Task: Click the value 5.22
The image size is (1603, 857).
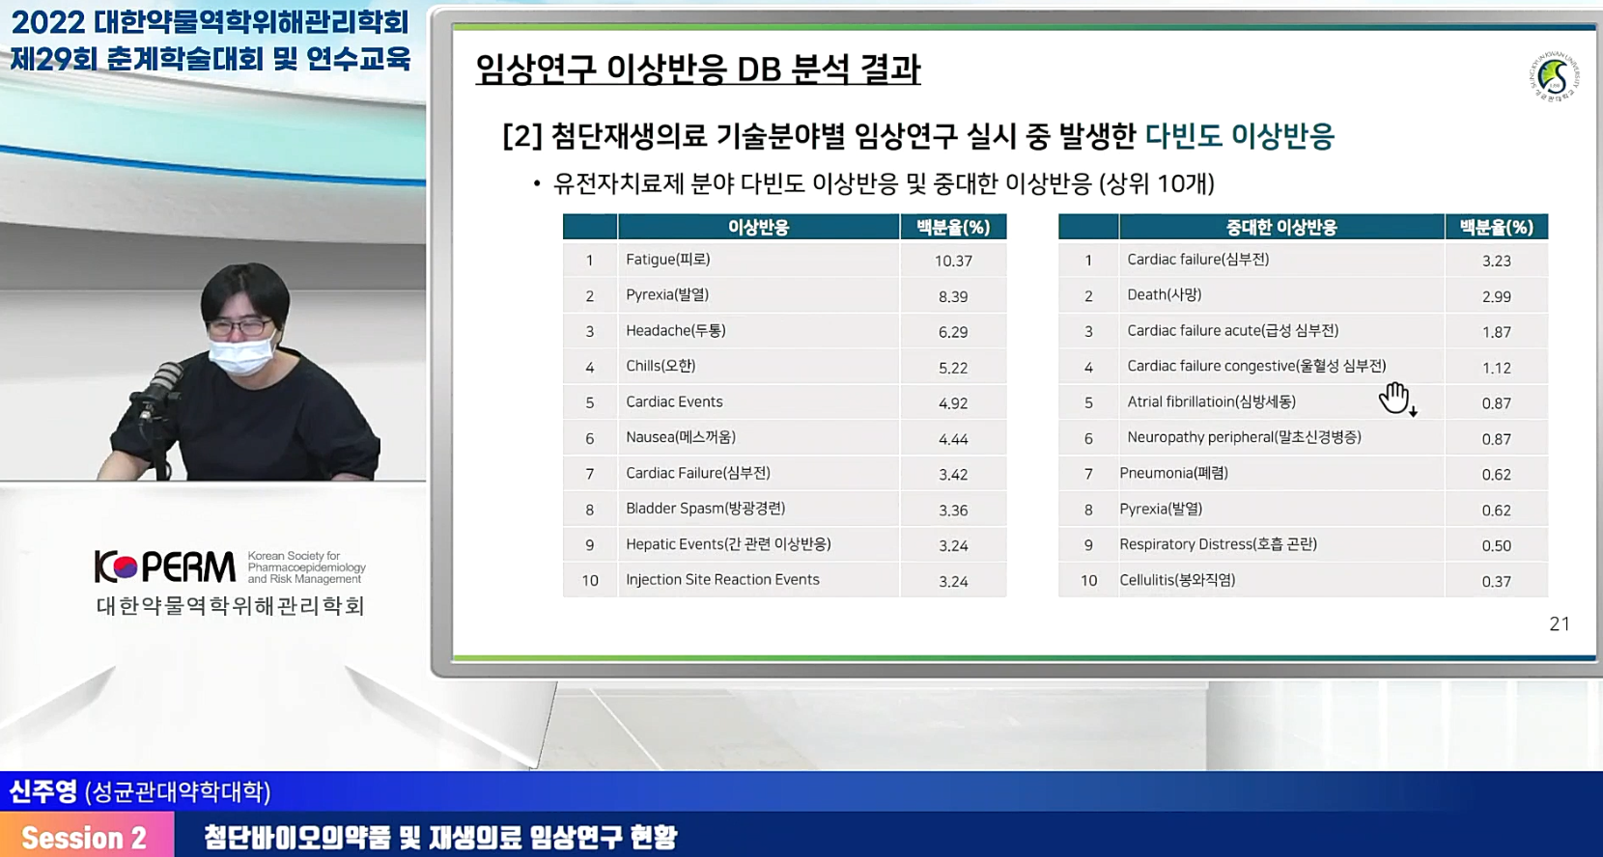Action: click(x=953, y=368)
